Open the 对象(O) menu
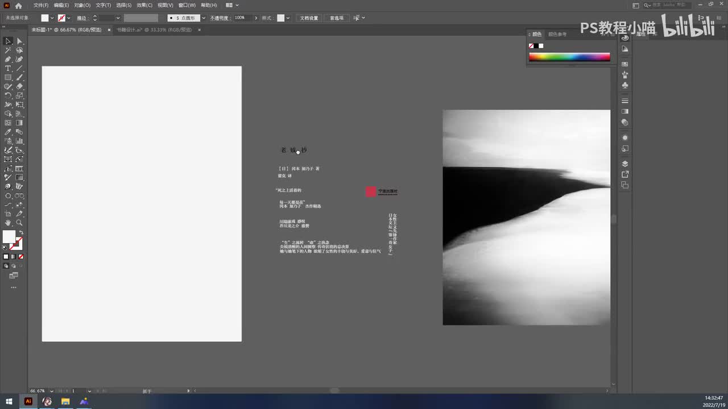This screenshot has width=728, height=409. 82,5
